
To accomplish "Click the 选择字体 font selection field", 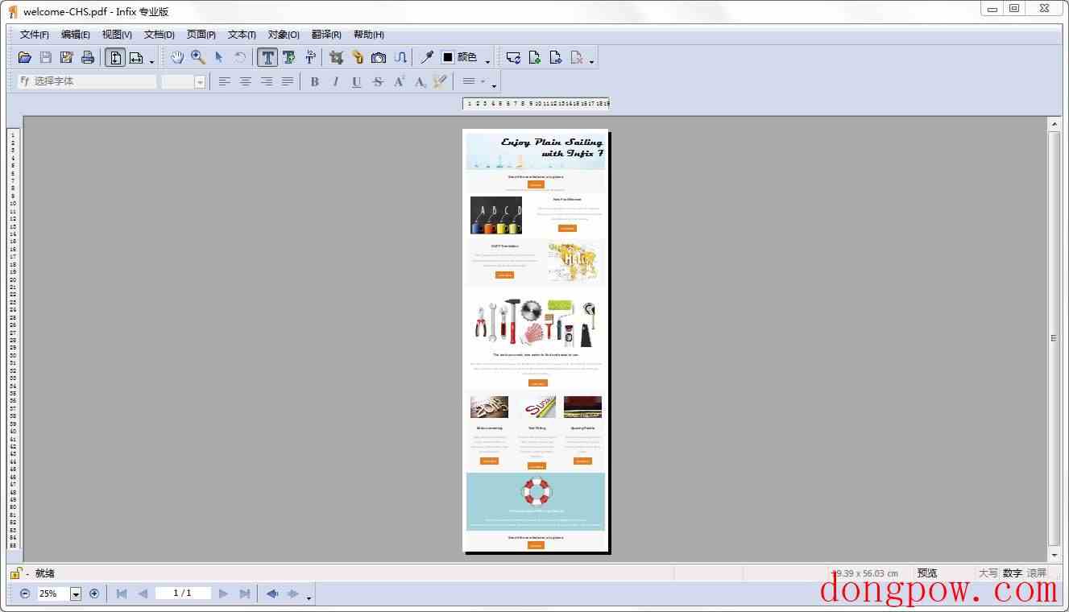I will pyautogui.click(x=87, y=81).
